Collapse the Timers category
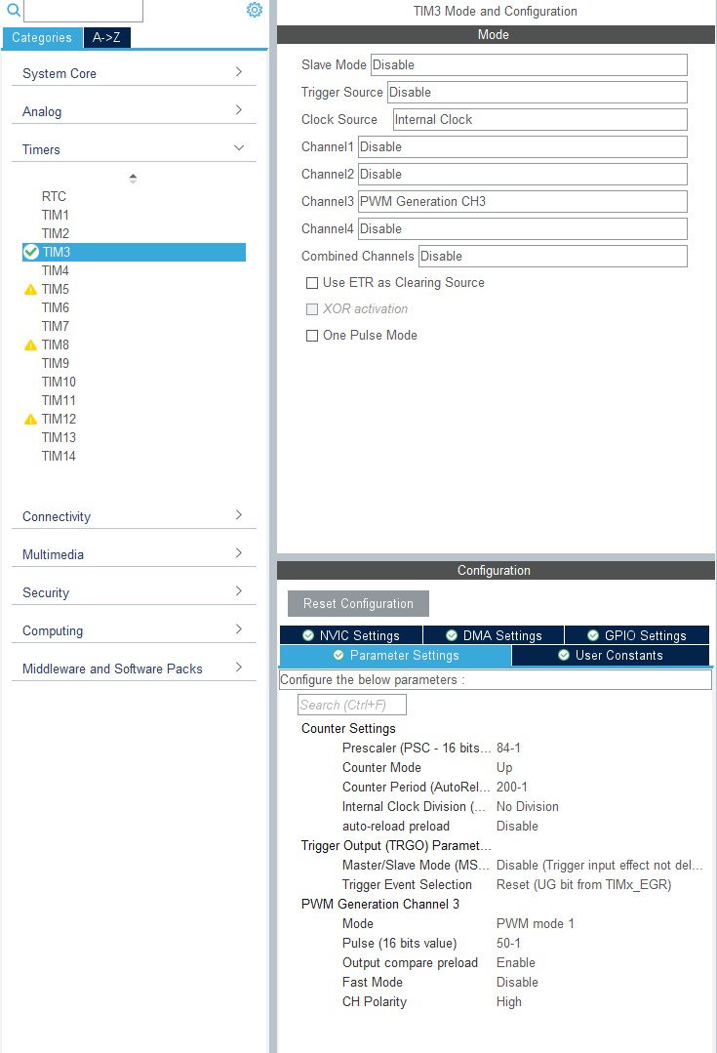This screenshot has height=1053, width=717. [135, 149]
